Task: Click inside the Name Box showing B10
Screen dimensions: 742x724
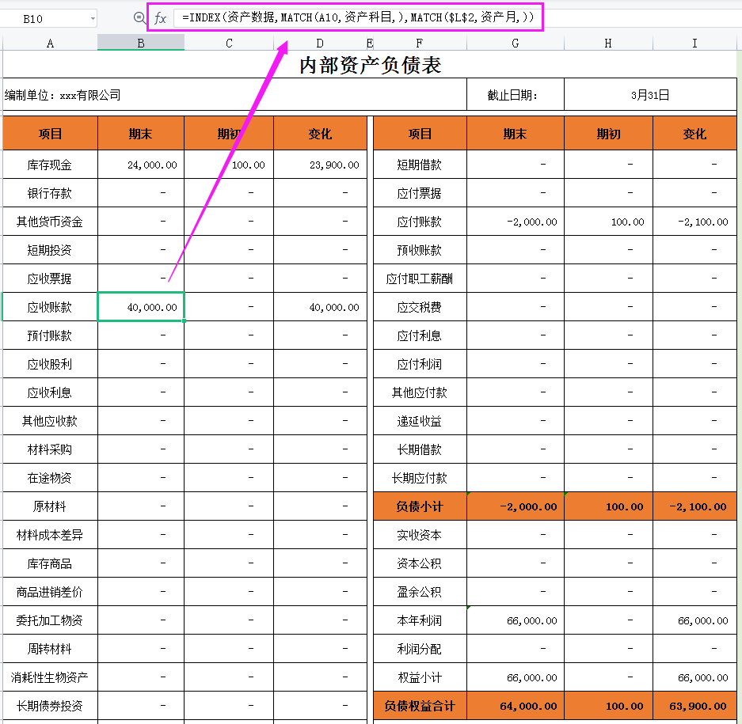Action: point(40,17)
